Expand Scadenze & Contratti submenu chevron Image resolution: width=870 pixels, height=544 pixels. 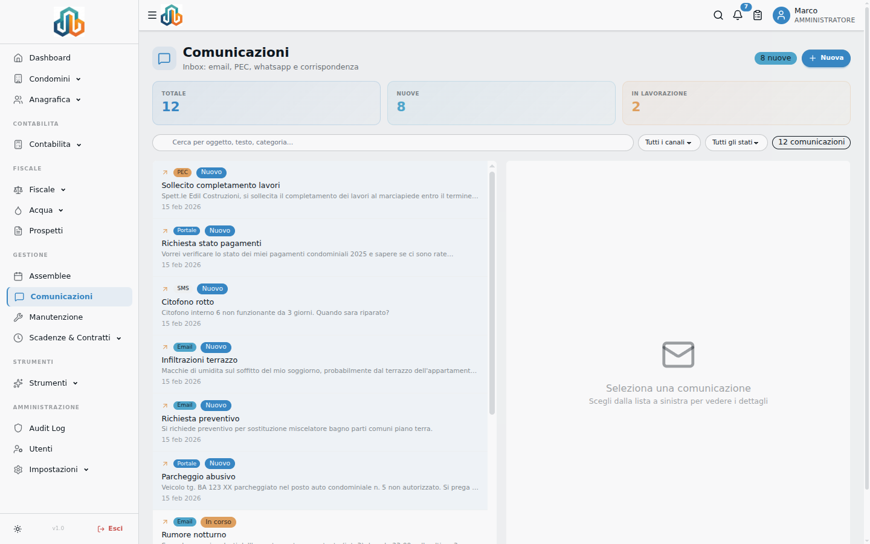[x=119, y=338]
